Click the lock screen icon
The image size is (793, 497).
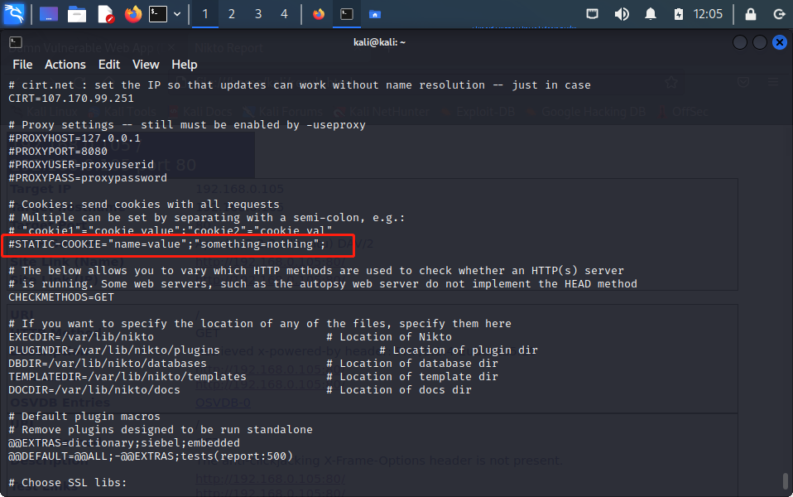tap(750, 14)
